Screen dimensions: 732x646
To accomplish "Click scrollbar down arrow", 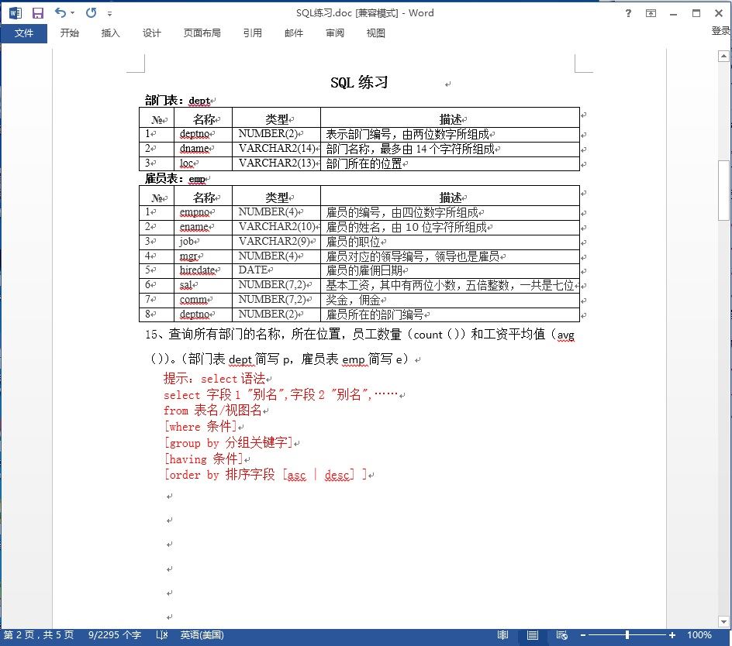I will (x=723, y=621).
